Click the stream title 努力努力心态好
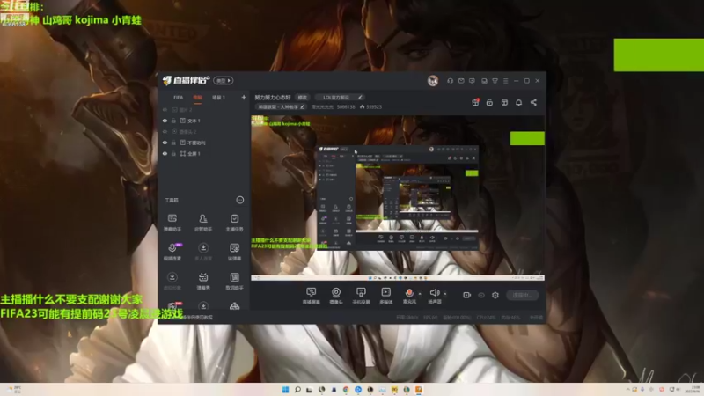This screenshot has width=704, height=396. click(x=273, y=98)
